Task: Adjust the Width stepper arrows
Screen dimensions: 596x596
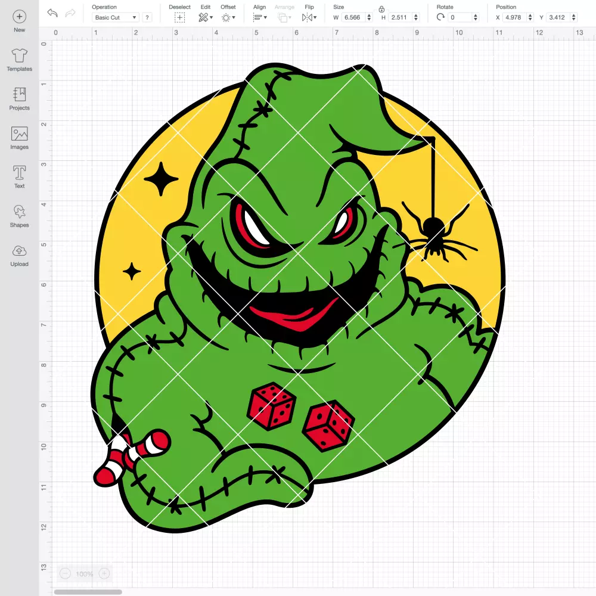Action: [x=369, y=17]
